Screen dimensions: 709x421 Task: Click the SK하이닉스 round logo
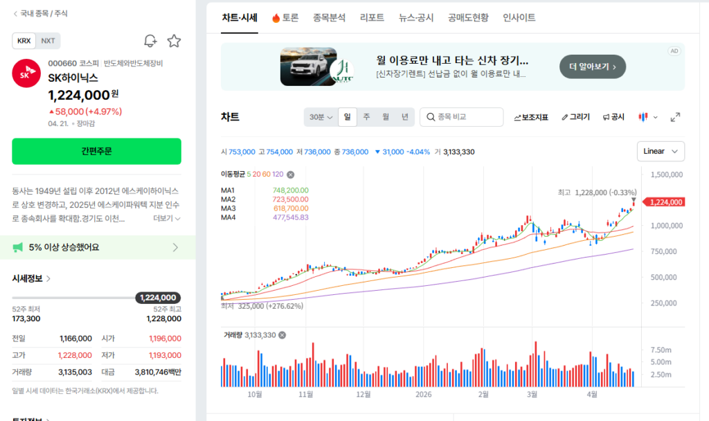tap(26, 73)
